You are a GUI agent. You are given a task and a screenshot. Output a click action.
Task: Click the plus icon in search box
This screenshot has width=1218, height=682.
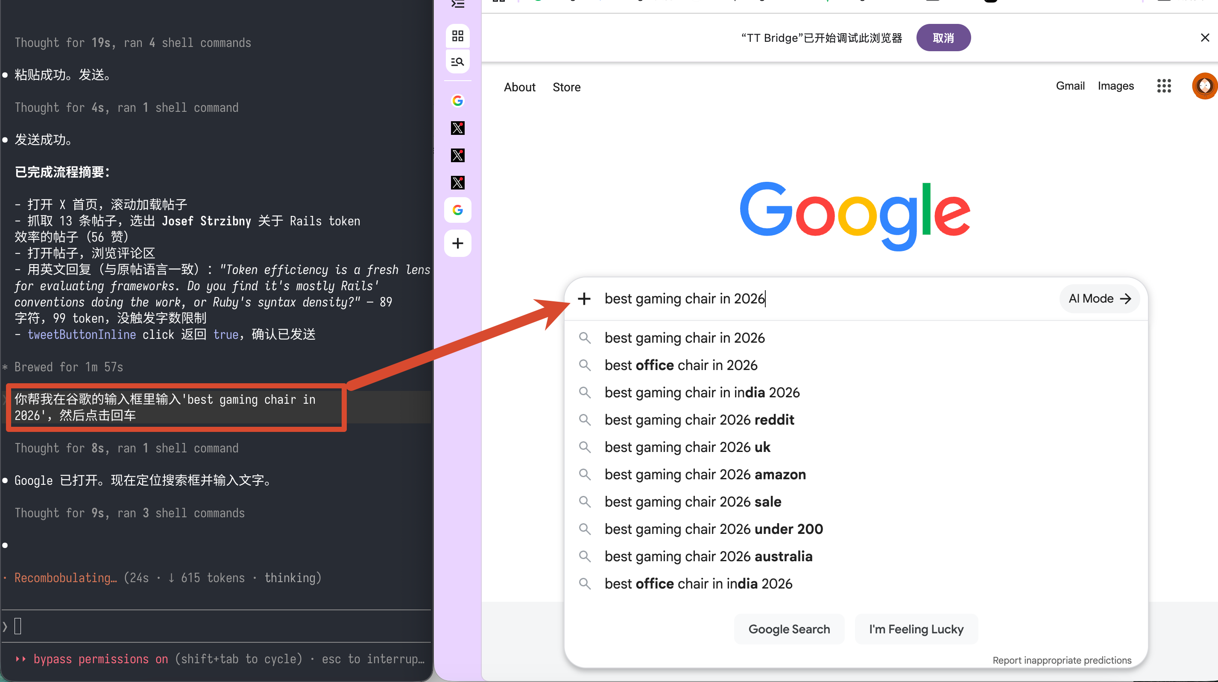pyautogui.click(x=584, y=299)
